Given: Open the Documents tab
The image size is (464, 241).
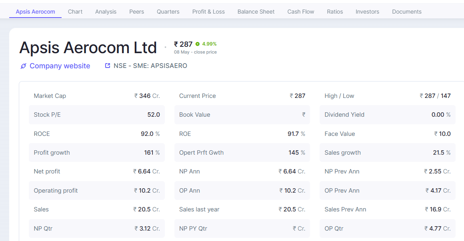Looking at the screenshot, I should tap(406, 12).
